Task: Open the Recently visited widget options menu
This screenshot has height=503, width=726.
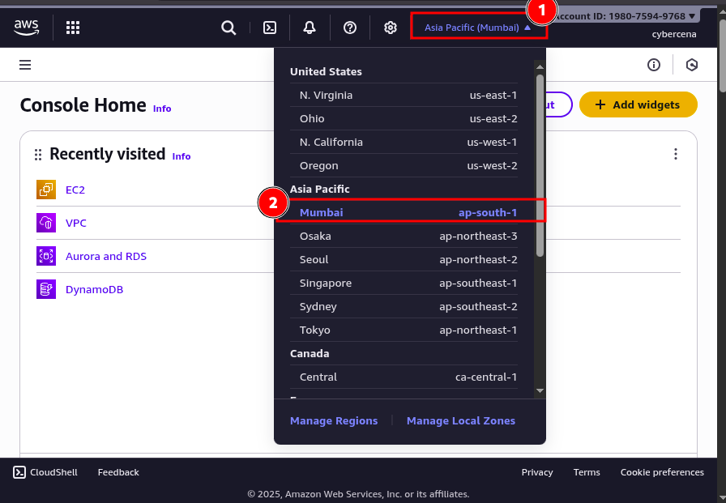Action: (676, 154)
